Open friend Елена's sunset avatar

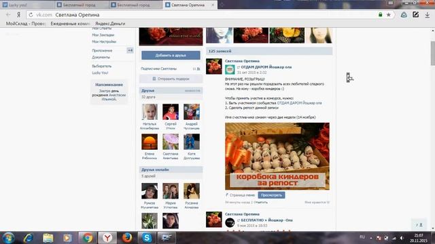[x=150, y=142]
